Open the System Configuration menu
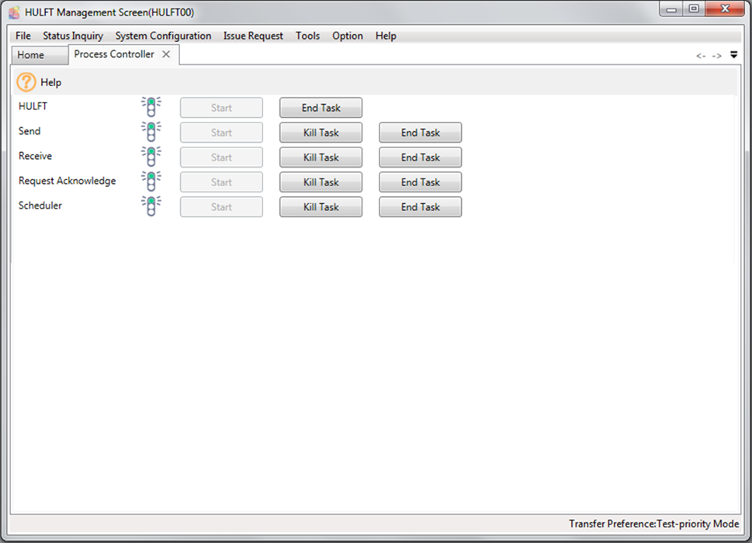The image size is (752, 543). 163,36
